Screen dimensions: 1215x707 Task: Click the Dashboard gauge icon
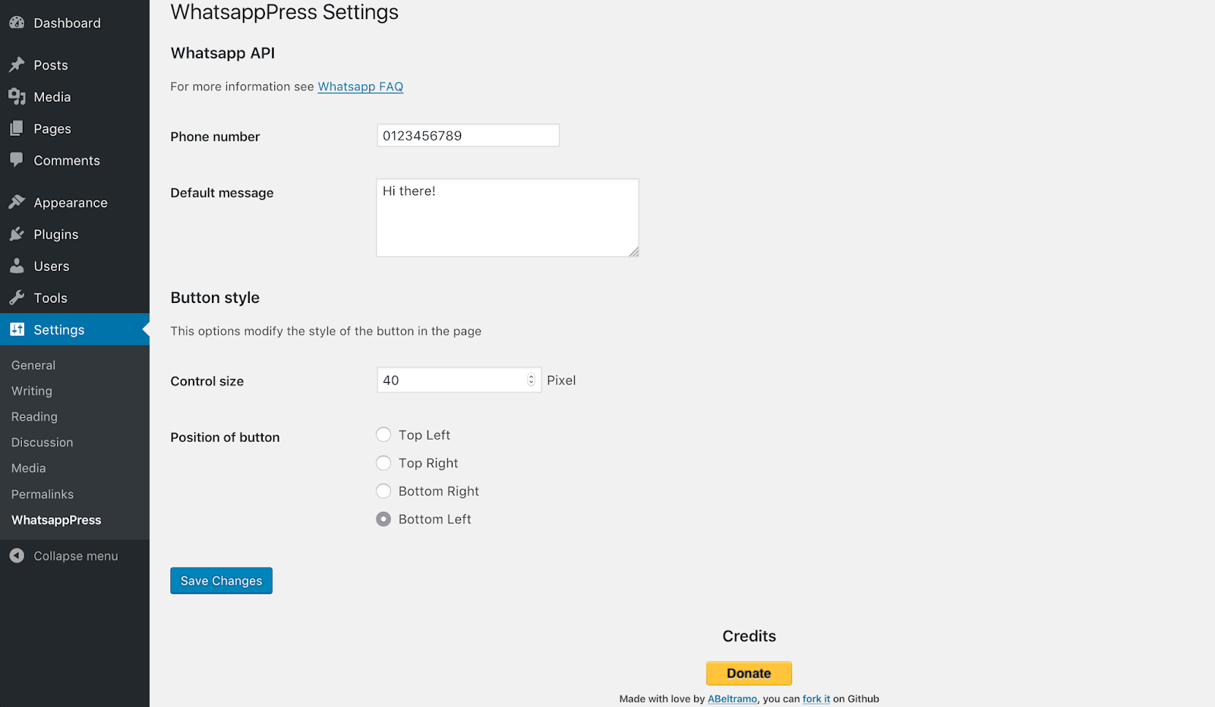pyautogui.click(x=17, y=23)
